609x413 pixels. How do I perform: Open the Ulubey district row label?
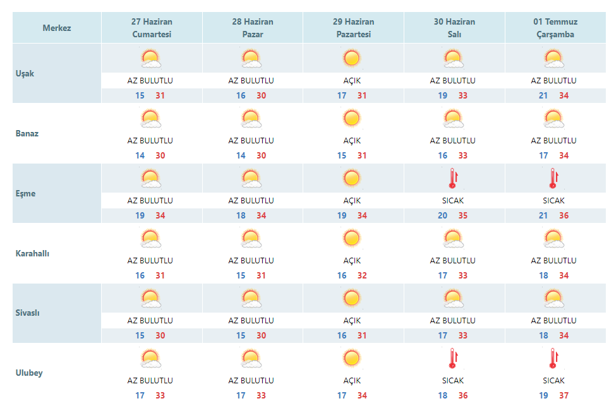pyautogui.click(x=29, y=373)
